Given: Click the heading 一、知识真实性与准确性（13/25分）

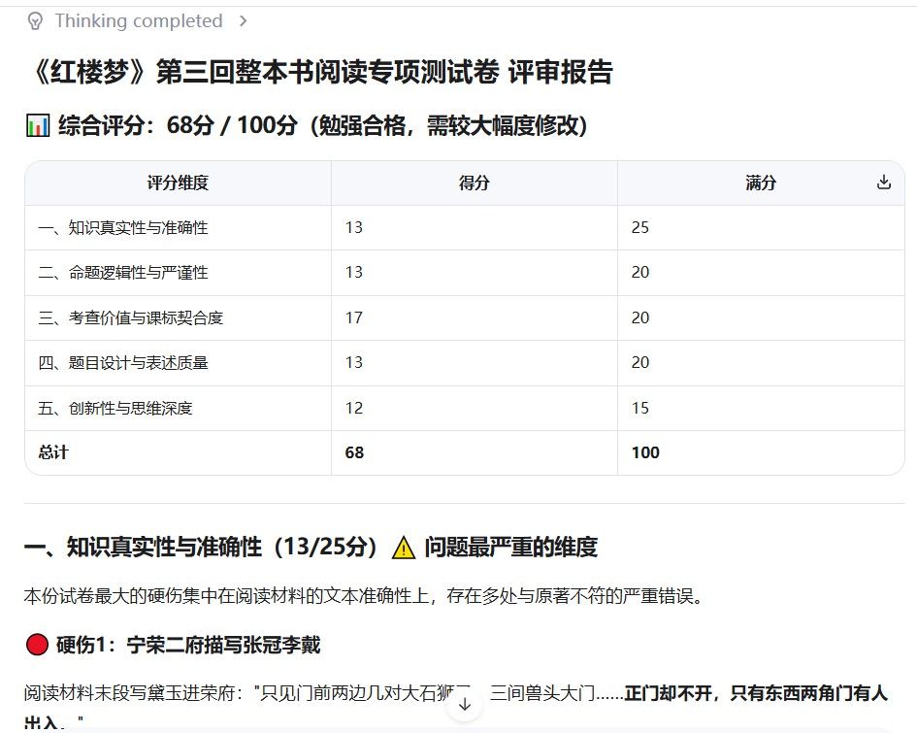Looking at the screenshot, I should 201,548.
